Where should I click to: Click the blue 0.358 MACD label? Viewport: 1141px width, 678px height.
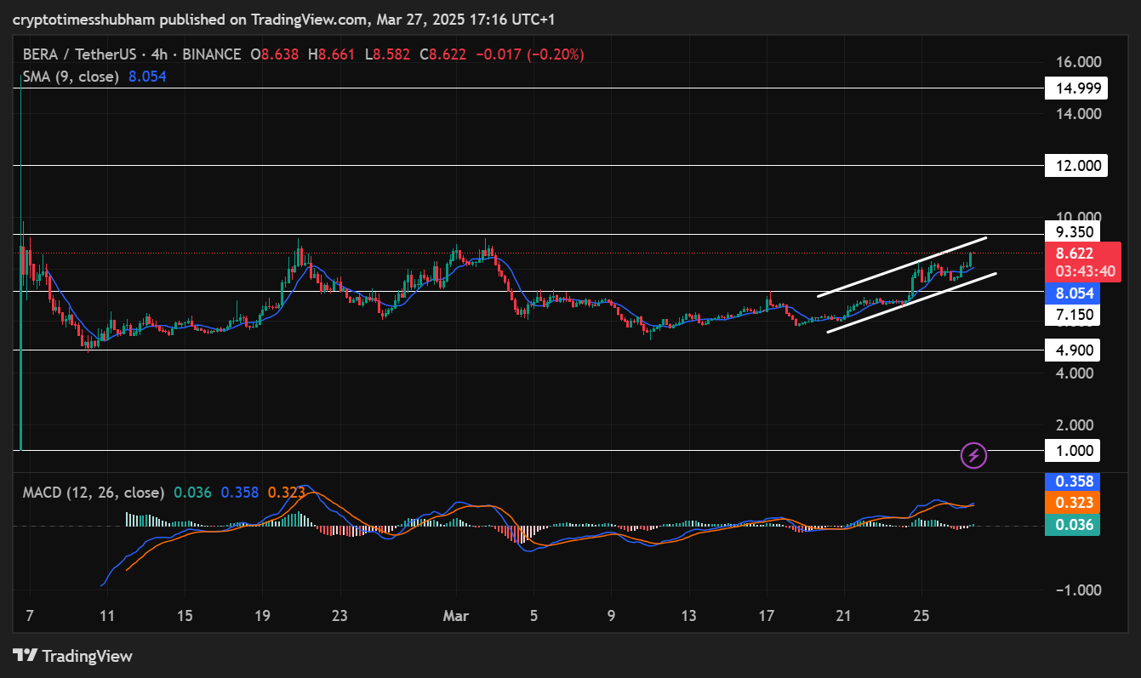point(1072,481)
